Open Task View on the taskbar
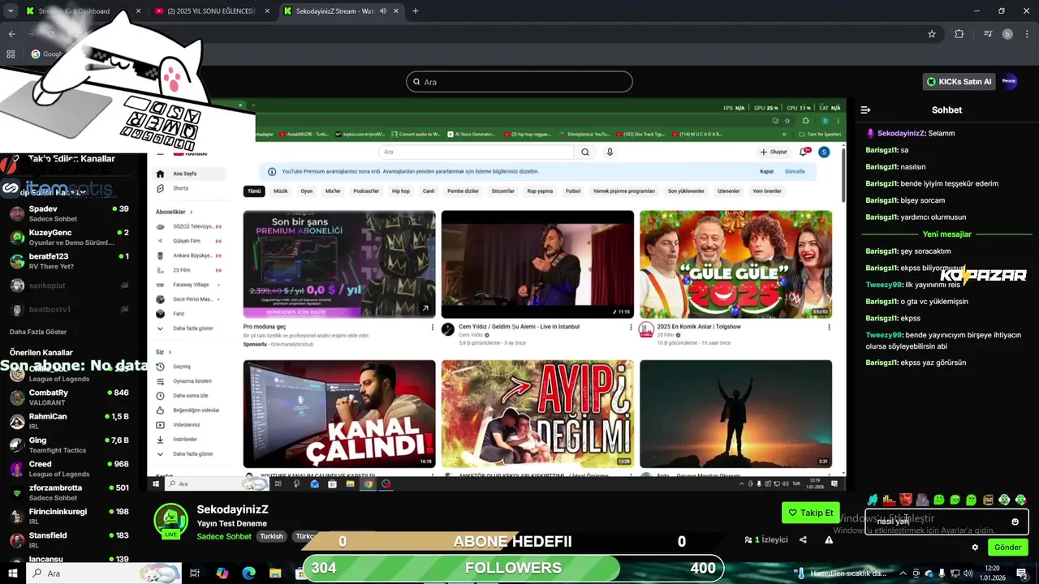 pyautogui.click(x=195, y=573)
